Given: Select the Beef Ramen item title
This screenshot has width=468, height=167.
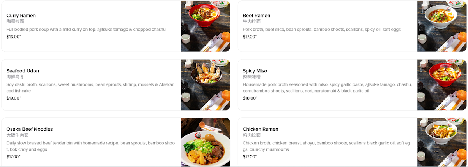Looking at the screenshot, I should [x=256, y=16].
